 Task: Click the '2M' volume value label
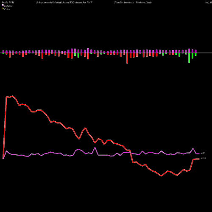203,153
